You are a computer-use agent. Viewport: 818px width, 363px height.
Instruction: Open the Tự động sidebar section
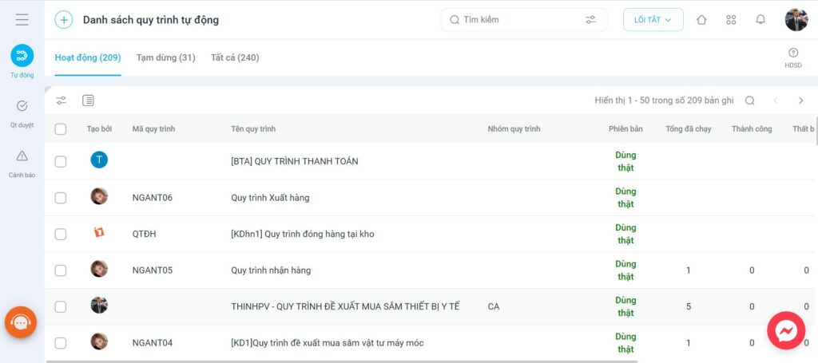[x=22, y=61]
